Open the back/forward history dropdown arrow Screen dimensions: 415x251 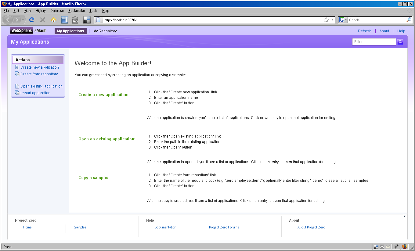[23, 20]
